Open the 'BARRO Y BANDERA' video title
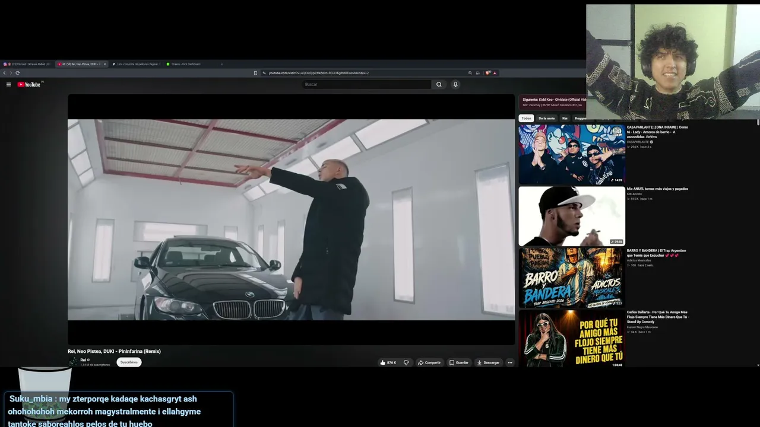The width and height of the screenshot is (760, 427). [656, 253]
